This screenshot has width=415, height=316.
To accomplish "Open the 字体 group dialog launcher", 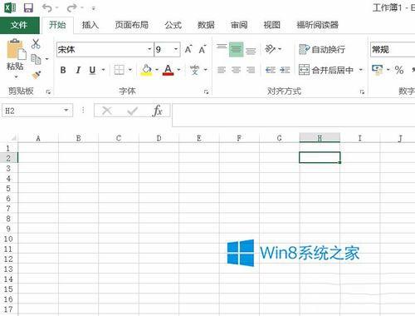I will coord(206,91).
